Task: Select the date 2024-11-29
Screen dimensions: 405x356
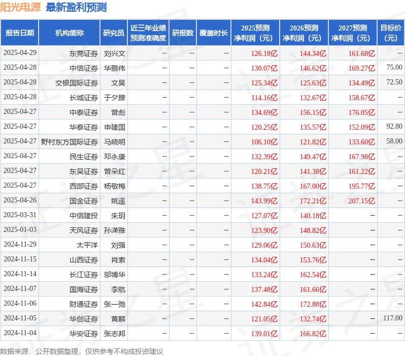Action: click(x=20, y=245)
